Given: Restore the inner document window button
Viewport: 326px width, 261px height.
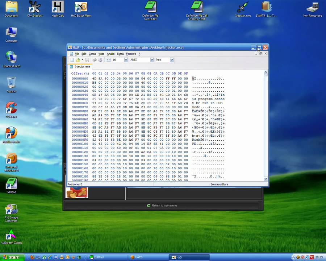Looking at the screenshot, I should coord(261,54).
